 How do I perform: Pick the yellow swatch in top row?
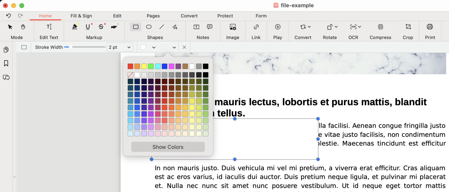(x=144, y=66)
